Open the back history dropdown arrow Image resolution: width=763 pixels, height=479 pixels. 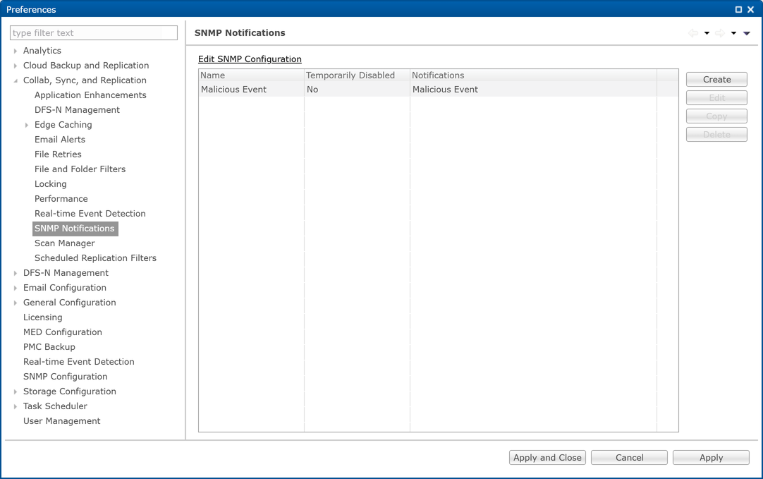[707, 33]
